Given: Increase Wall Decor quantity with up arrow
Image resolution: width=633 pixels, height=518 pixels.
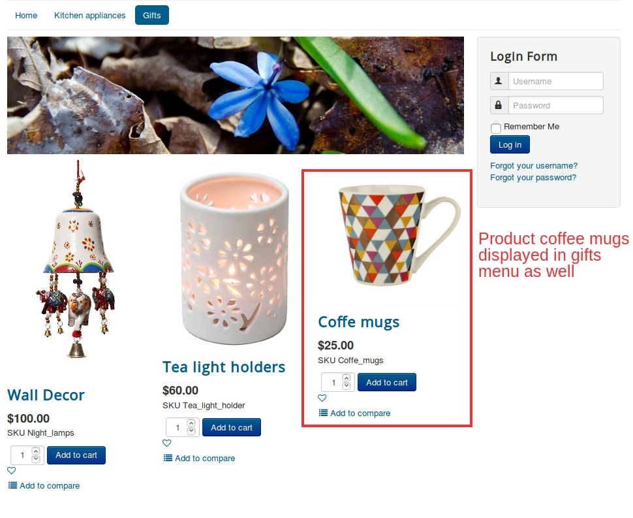Looking at the screenshot, I should pos(36,451).
